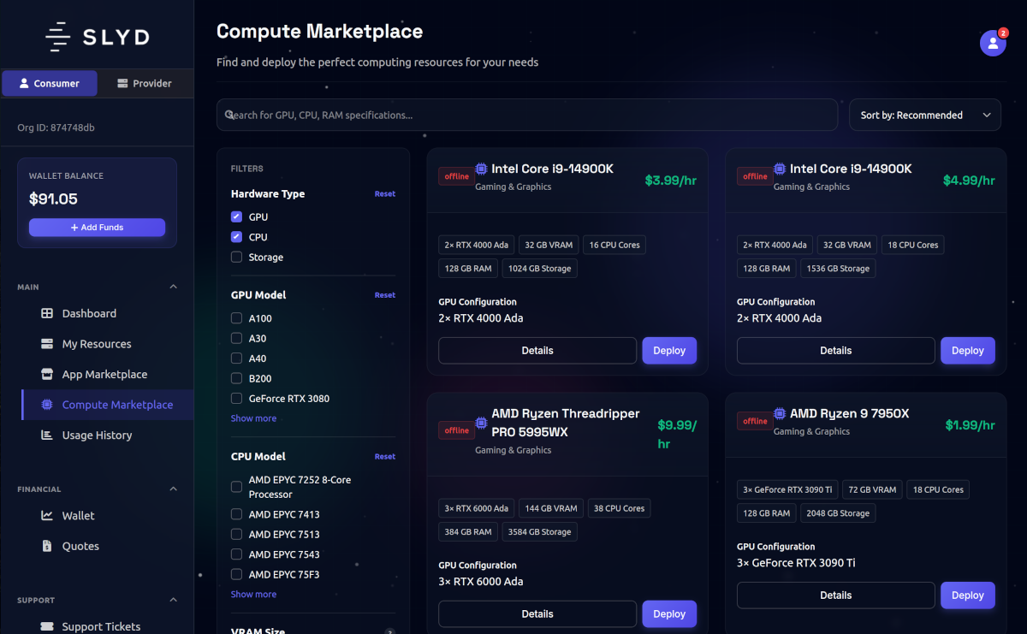Open Details for the $4.99/hr Intel card

(835, 351)
